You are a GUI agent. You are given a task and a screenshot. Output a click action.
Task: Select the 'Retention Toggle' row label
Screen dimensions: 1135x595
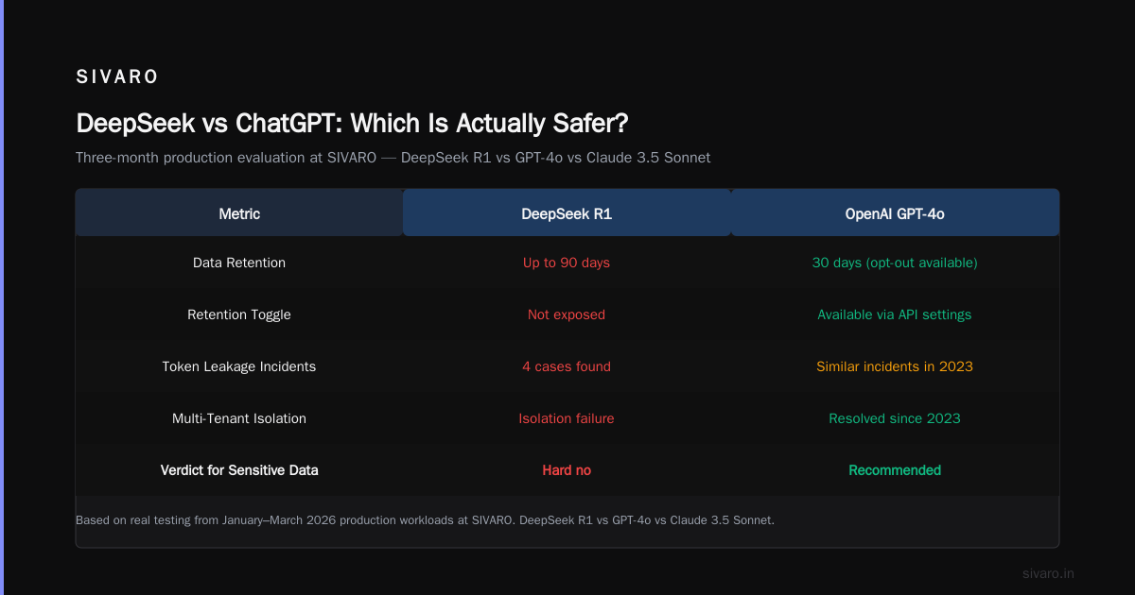pos(239,314)
